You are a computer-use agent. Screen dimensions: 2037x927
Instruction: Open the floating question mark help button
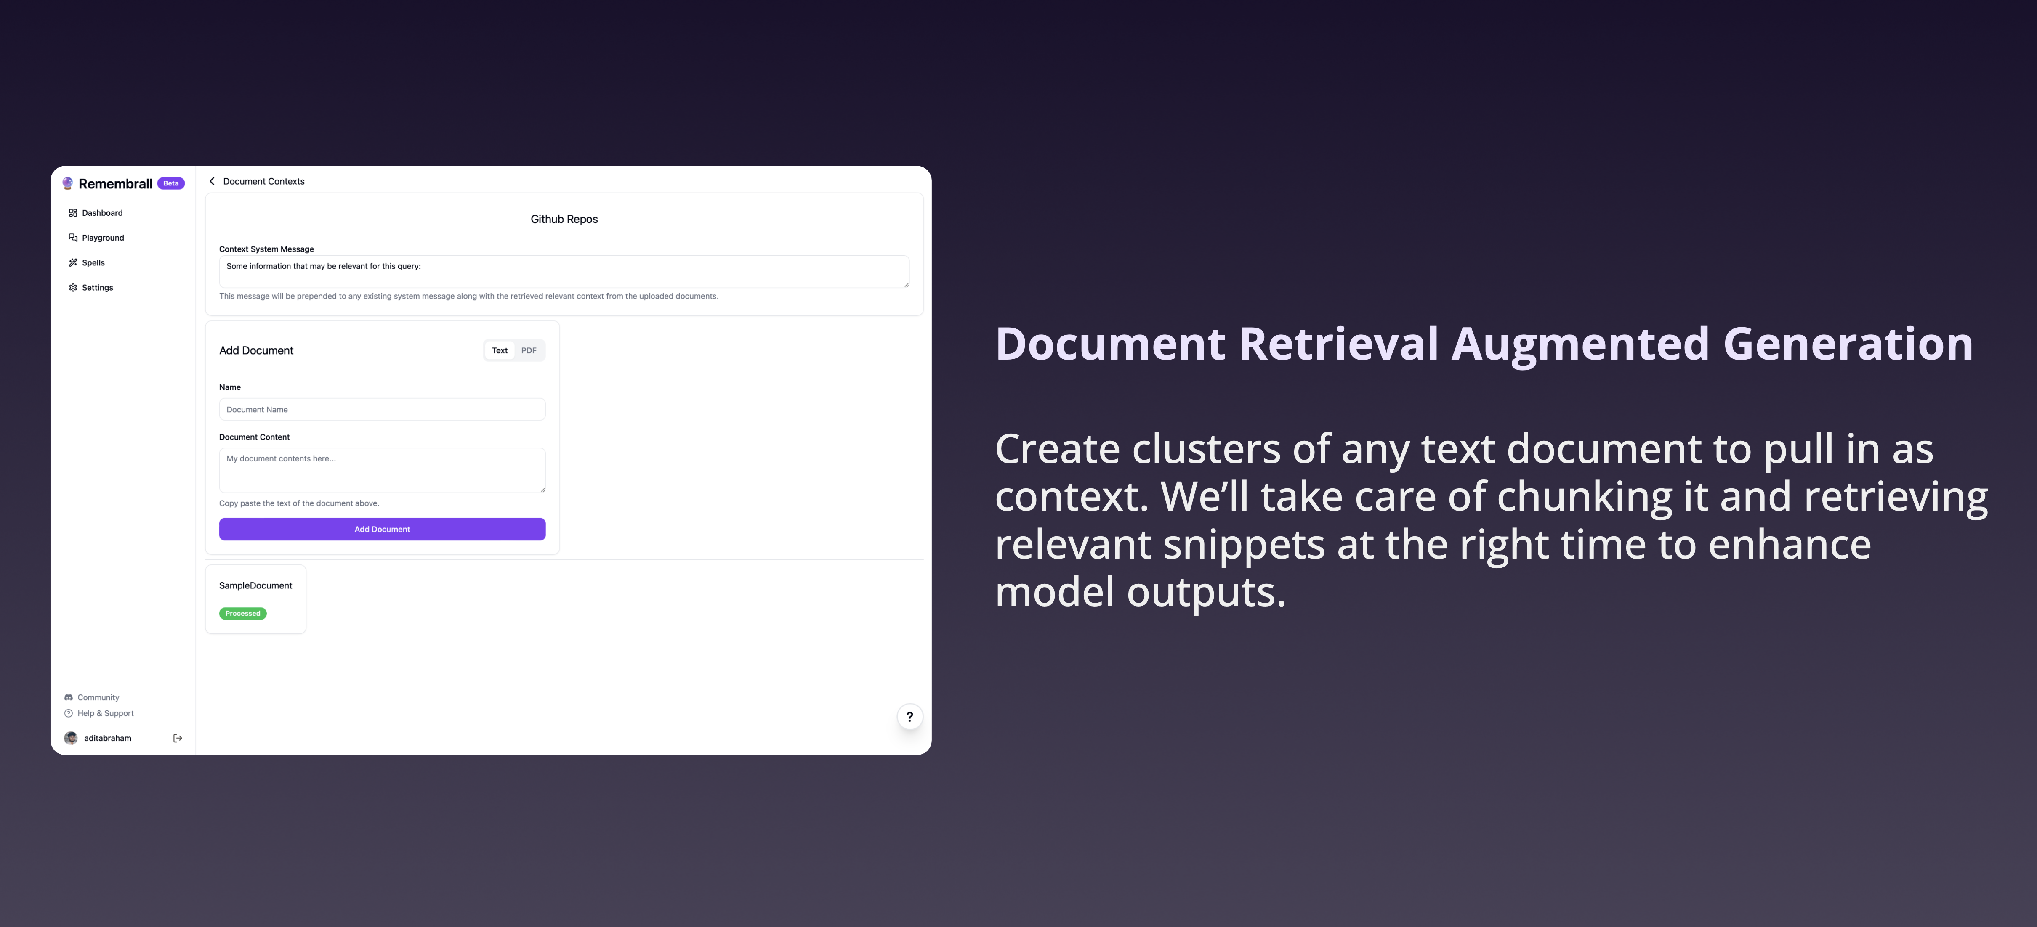coord(909,717)
